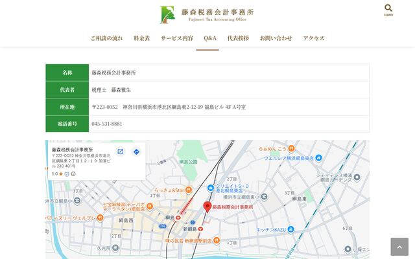Click the 綱島西 area label on map
415x259 pixels.
pyautogui.click(x=126, y=220)
